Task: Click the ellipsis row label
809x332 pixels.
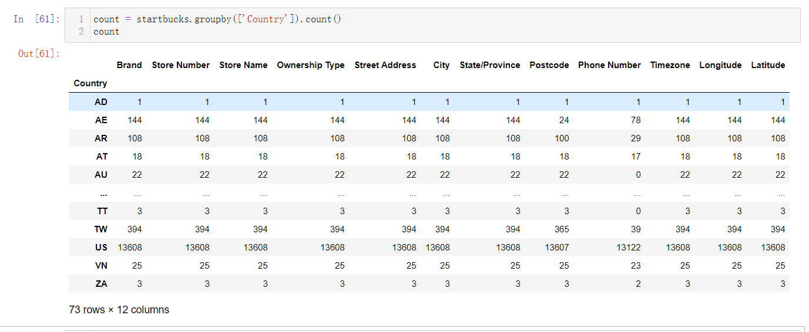Action: point(103,194)
